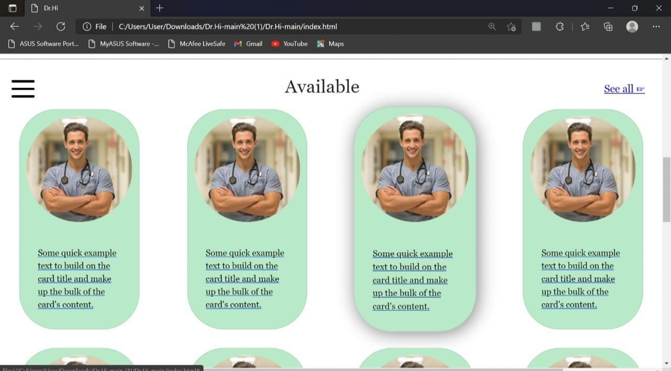This screenshot has width=671, height=371.
Task: Click the See all link
Action: pyautogui.click(x=619, y=88)
